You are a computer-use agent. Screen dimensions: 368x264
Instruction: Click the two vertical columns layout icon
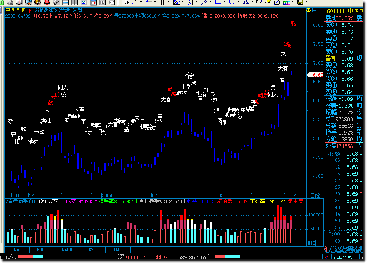tap(74, 3)
